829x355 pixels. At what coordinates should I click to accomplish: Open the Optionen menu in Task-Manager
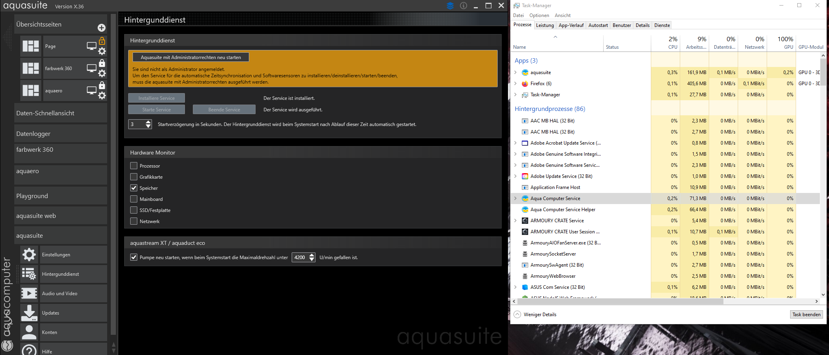pyautogui.click(x=539, y=15)
